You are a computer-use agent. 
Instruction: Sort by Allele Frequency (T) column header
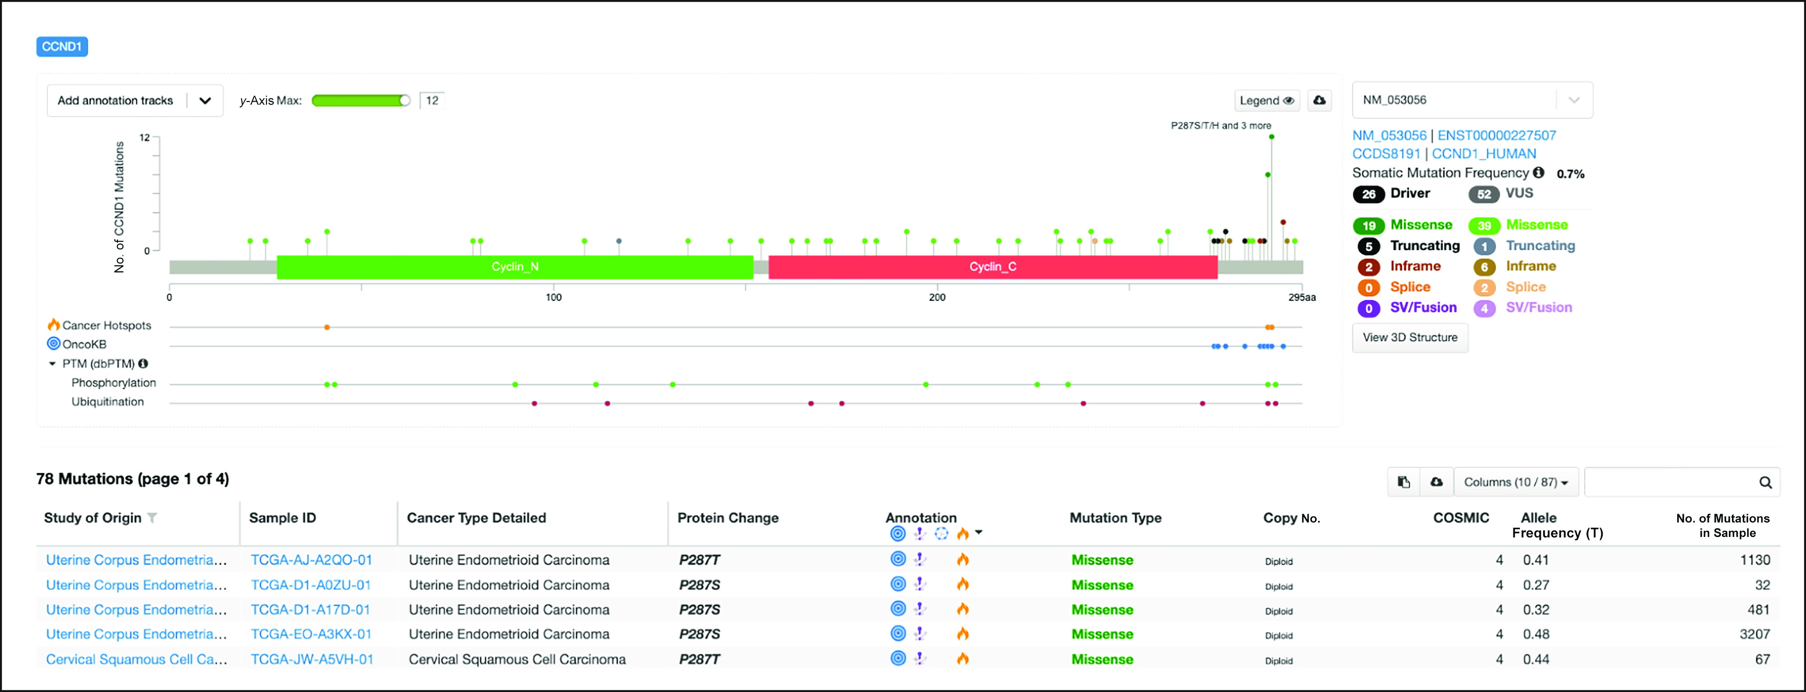point(1557,525)
